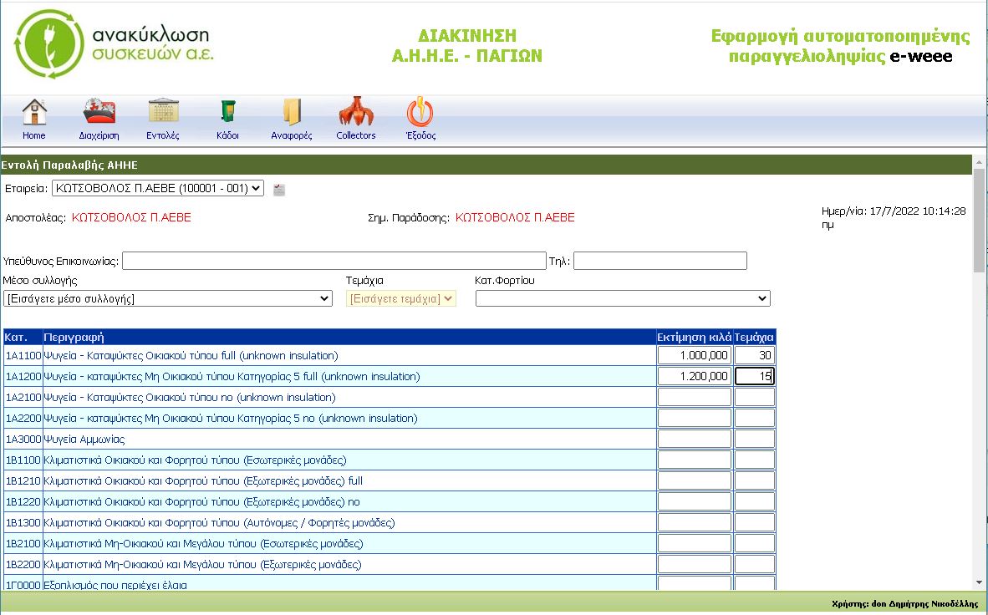
Task: Select row code 1A1100
Action: click(x=23, y=355)
